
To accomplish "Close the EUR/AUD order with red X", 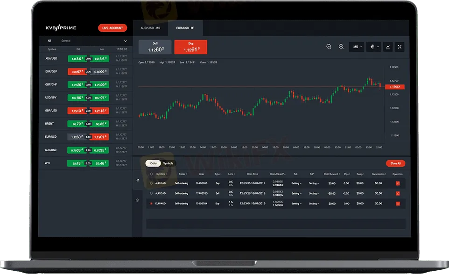I will click(398, 204).
